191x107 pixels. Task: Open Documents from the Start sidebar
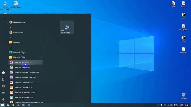pos(4,79)
